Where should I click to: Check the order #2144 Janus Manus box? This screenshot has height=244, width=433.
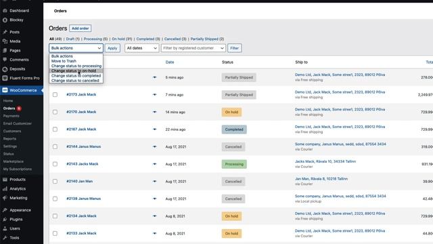(55, 146)
